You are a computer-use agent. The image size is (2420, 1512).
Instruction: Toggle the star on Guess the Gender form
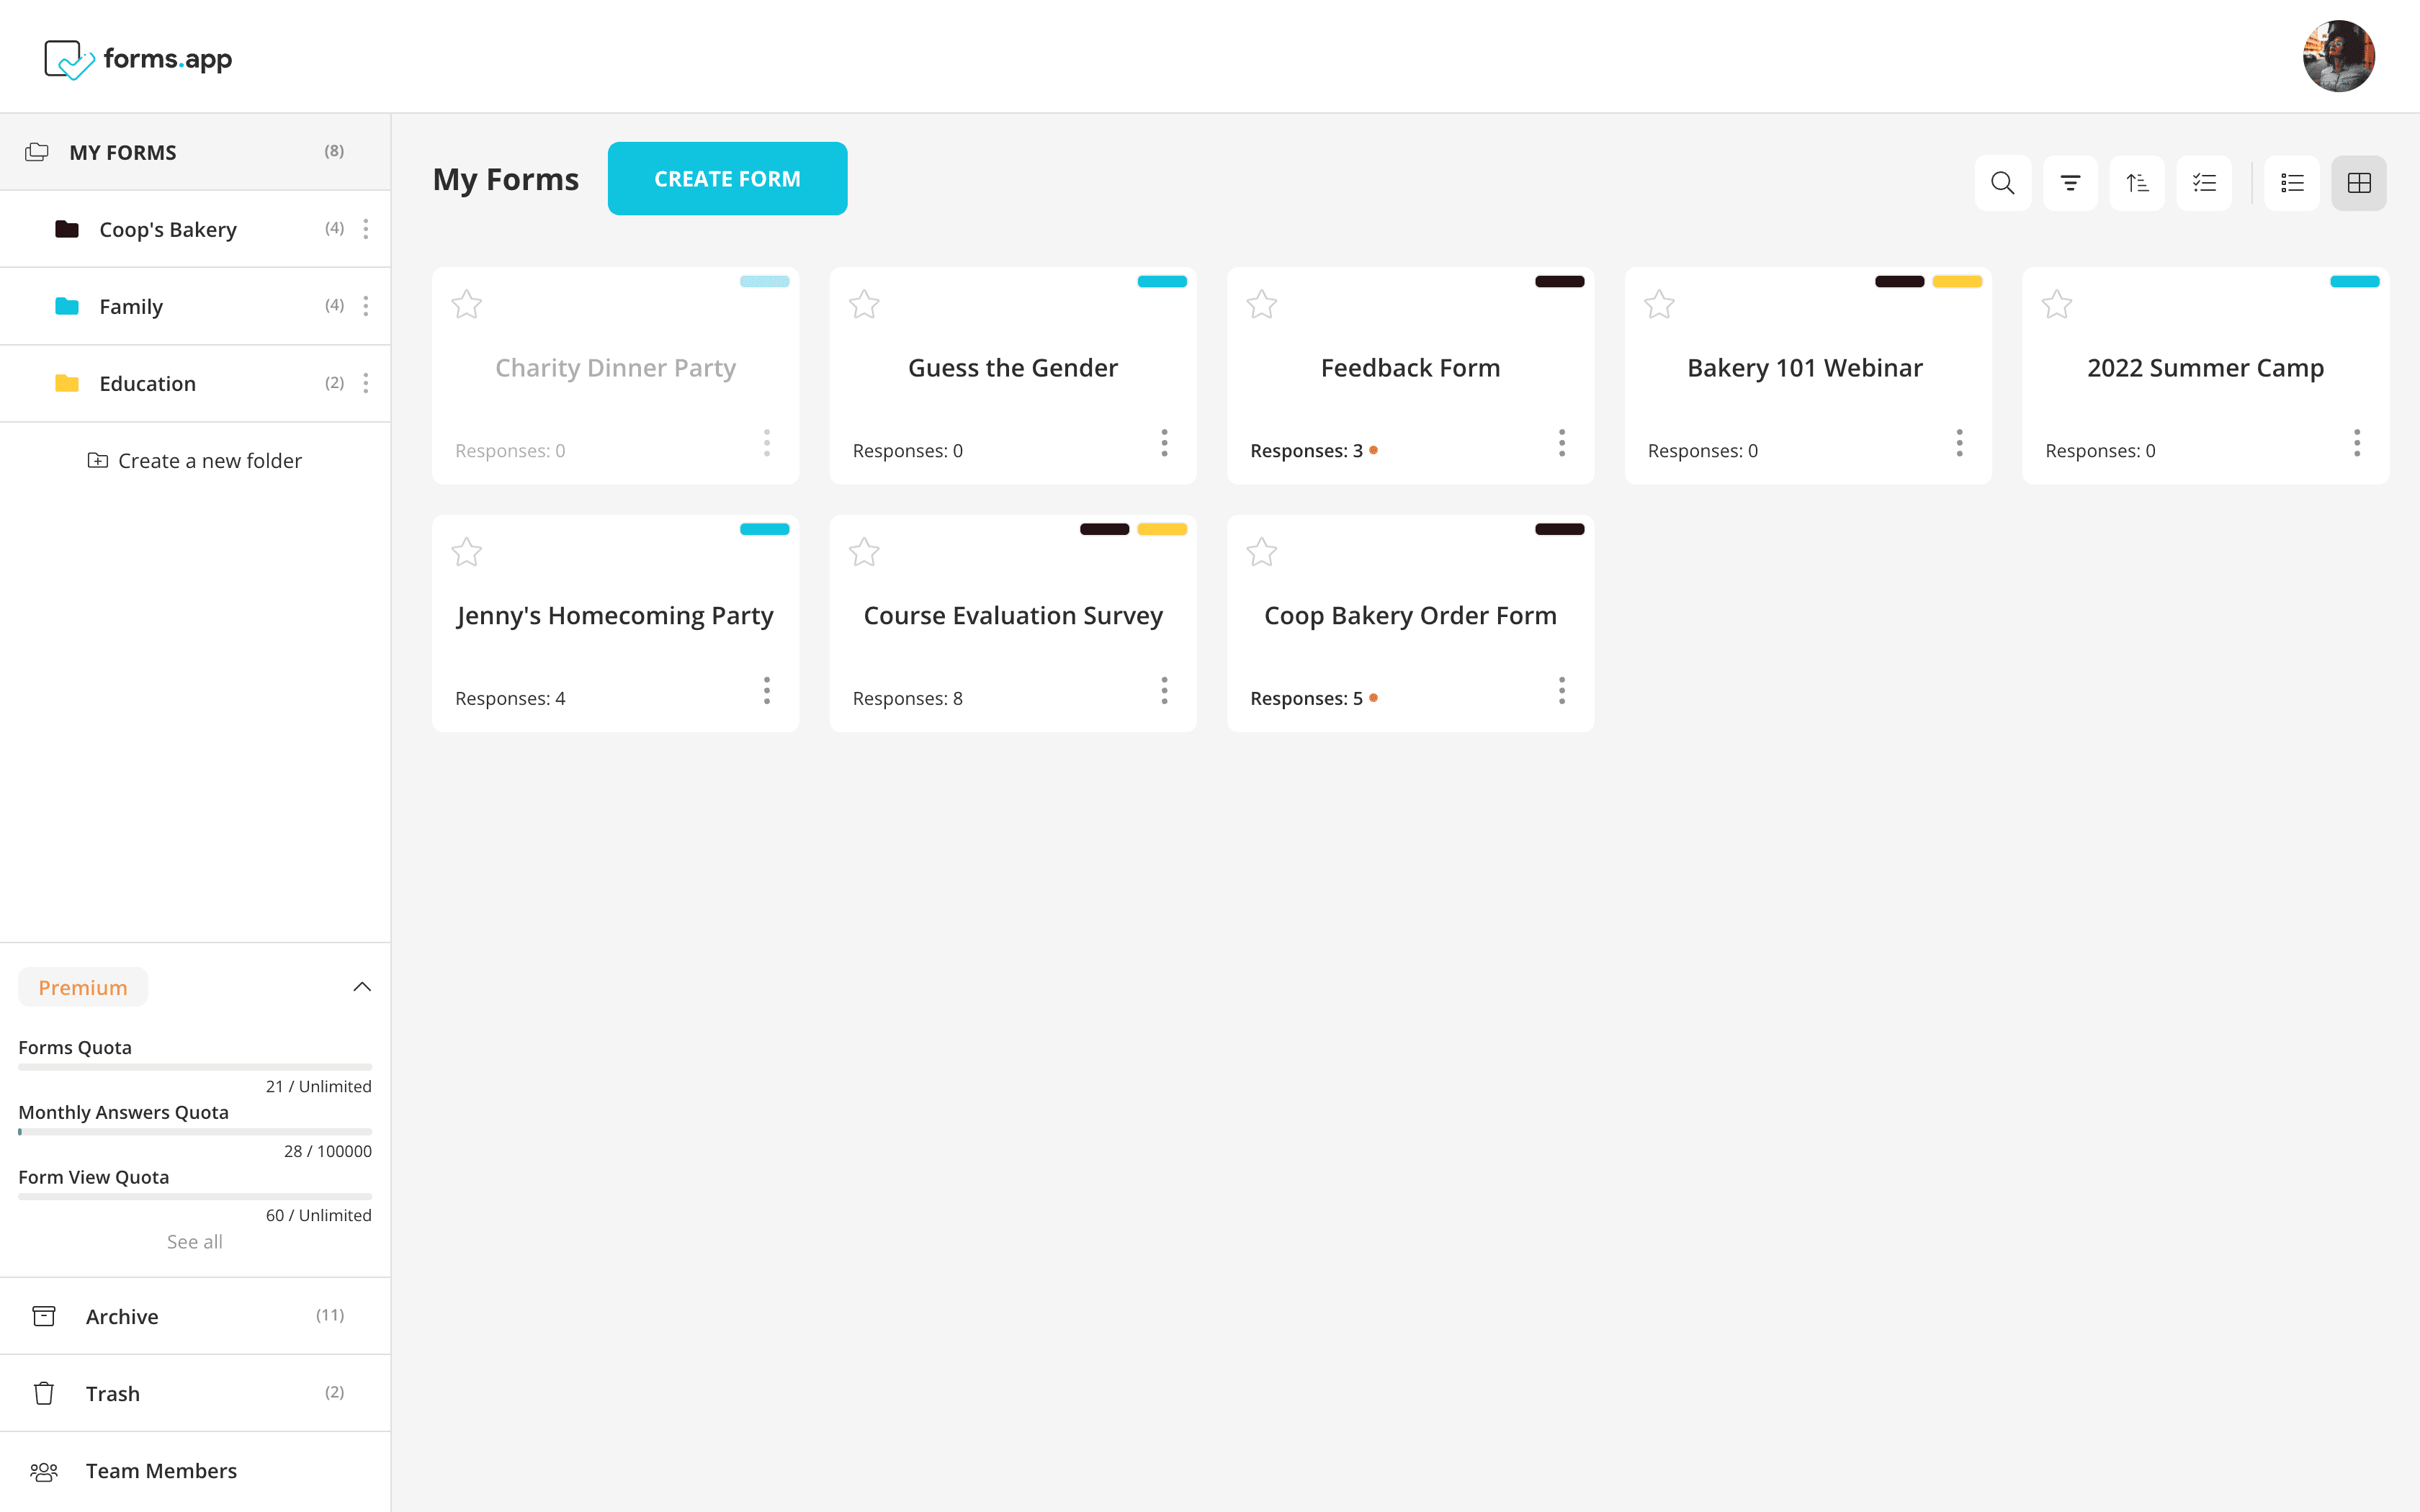pyautogui.click(x=864, y=303)
